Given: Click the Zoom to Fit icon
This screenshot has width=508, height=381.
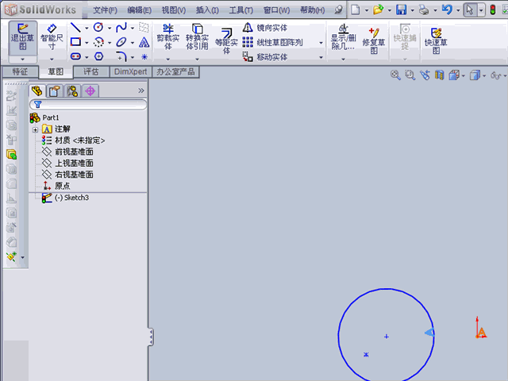Looking at the screenshot, I should click(x=395, y=75).
